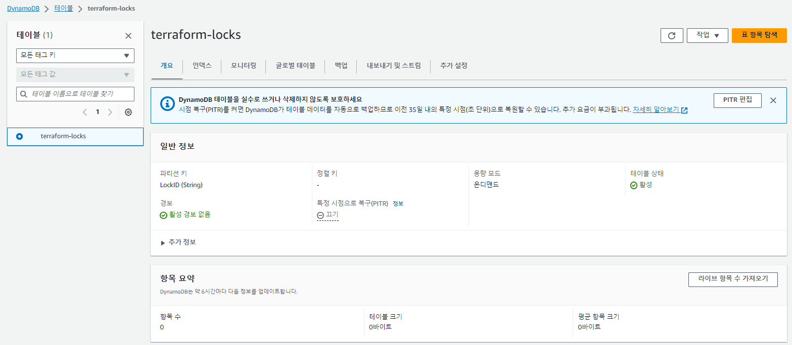792x345 pixels.
Task: Switch to the 인덱스 tab
Action: pyautogui.click(x=202, y=66)
